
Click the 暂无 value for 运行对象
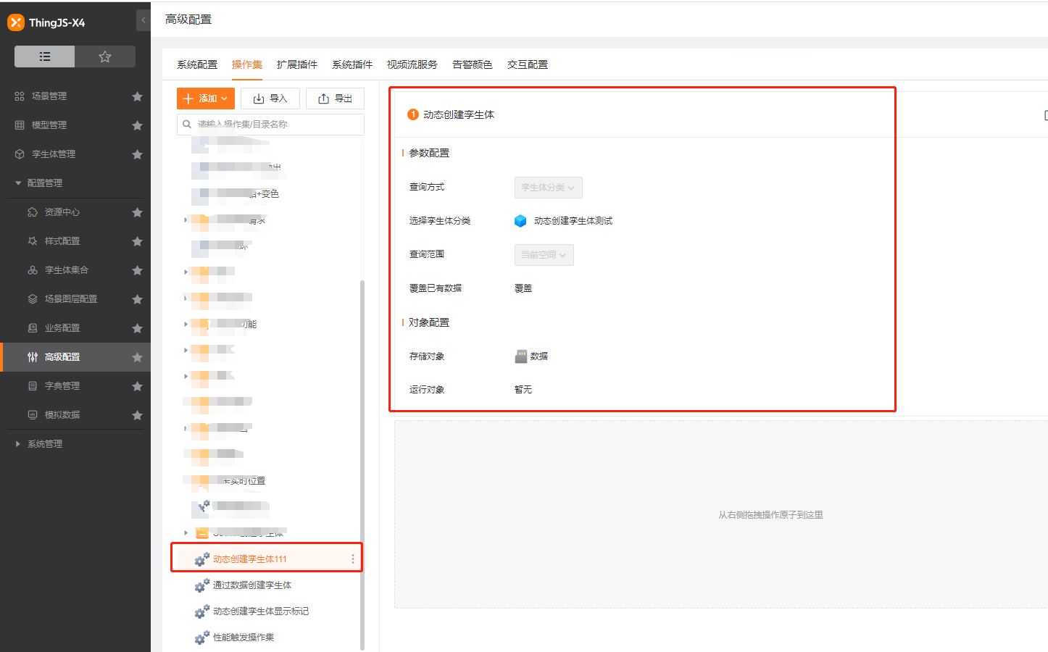click(523, 390)
